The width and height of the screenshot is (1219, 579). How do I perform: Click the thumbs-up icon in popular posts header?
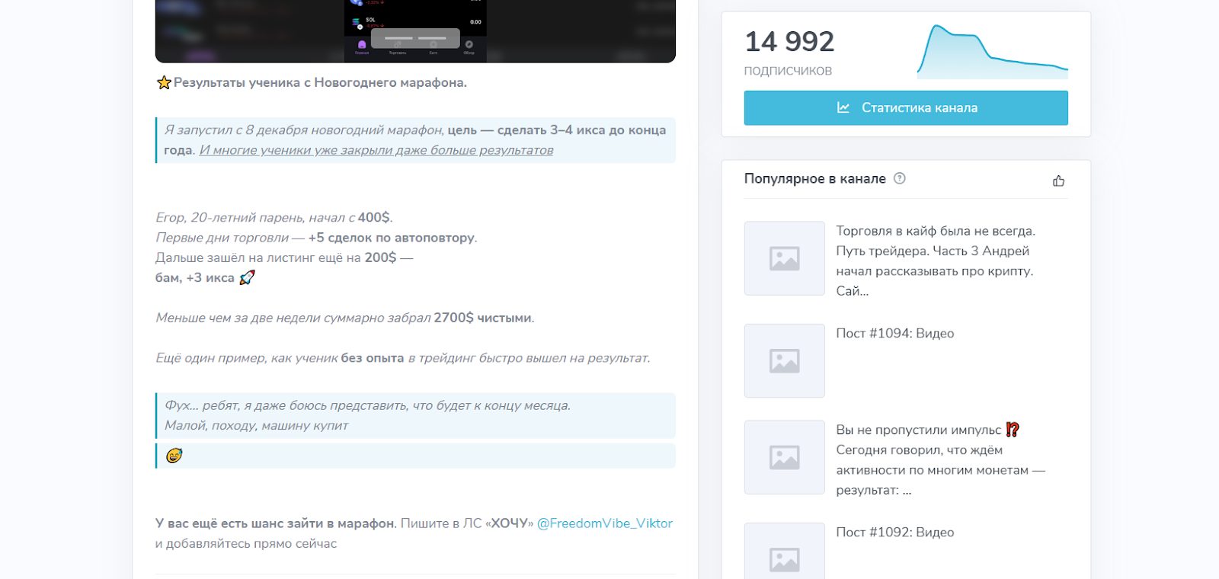point(1058,181)
